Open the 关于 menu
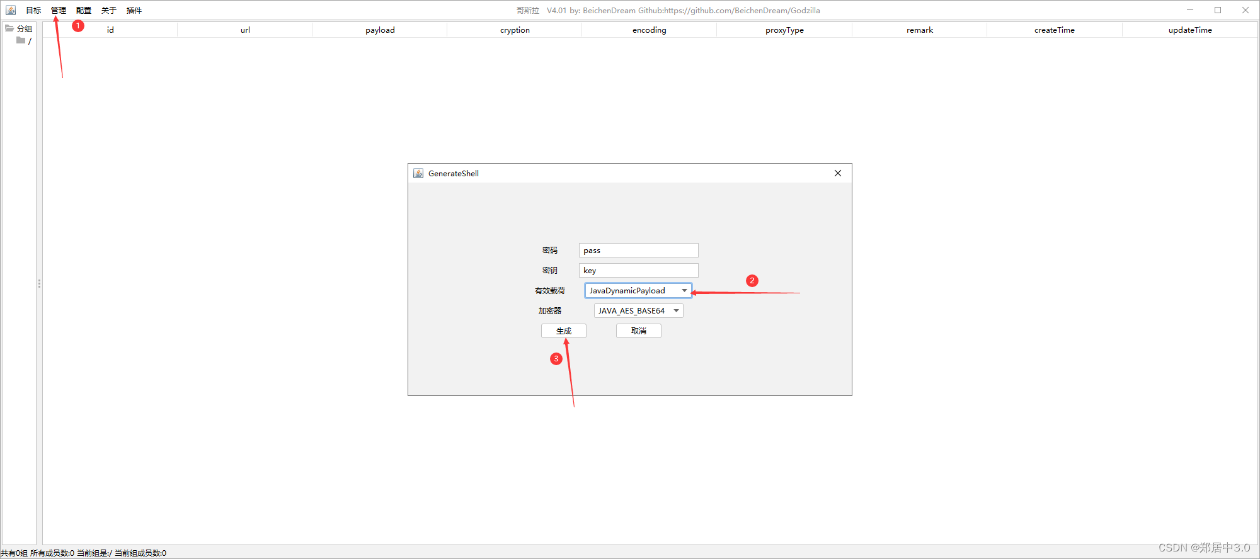Screen dimensions: 1260x559 click(x=109, y=10)
